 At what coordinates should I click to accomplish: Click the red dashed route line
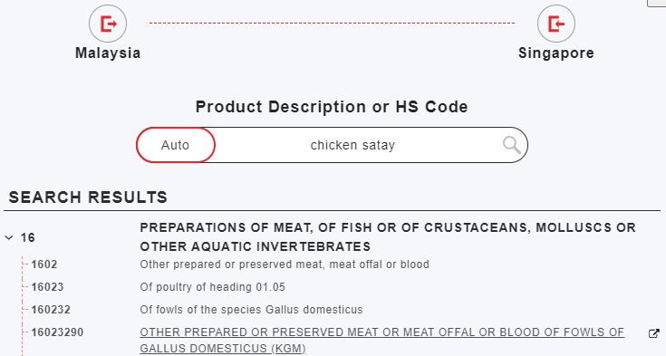332,23
